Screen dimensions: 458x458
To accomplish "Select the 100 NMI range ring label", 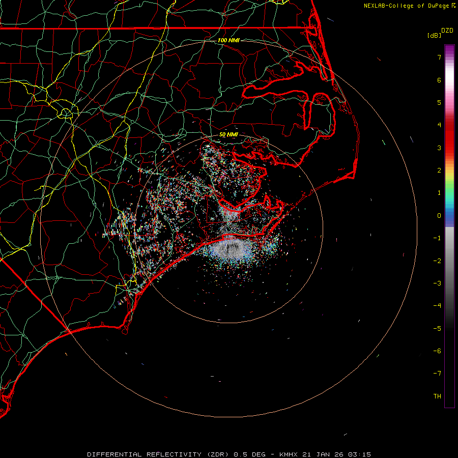I will 228,40.
